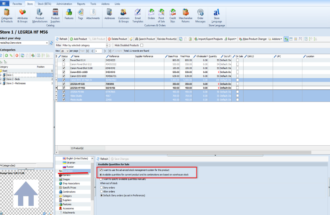Open Product Suppliers in the ribbon
This screenshot has width=330, height=215.
point(55,16)
